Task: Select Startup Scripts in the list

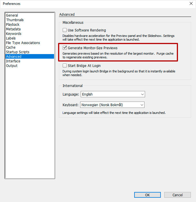Action: pyautogui.click(x=17, y=52)
